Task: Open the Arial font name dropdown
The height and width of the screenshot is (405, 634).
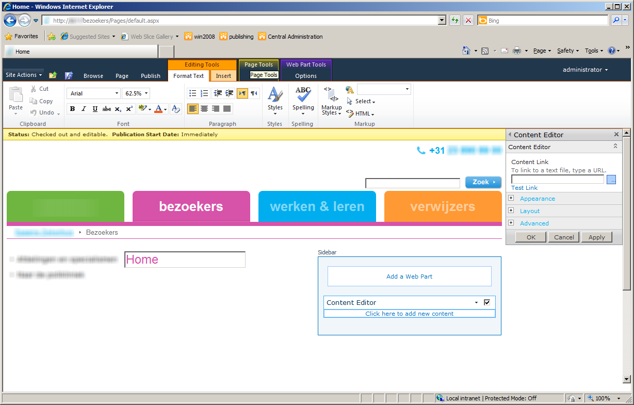Action: pyautogui.click(x=93, y=93)
